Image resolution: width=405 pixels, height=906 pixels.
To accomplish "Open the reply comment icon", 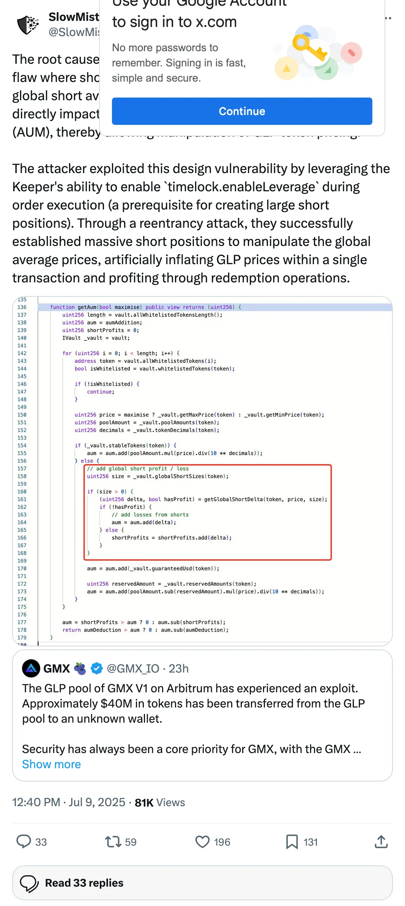I will click(x=24, y=841).
